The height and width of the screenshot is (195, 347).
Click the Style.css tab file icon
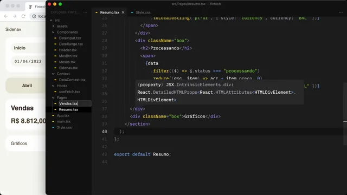coord(132,12)
